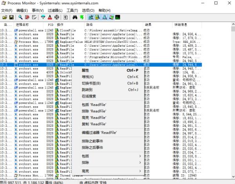Select 跳转到 in the context menu
This screenshot has height=184, width=235.
click(108, 90)
